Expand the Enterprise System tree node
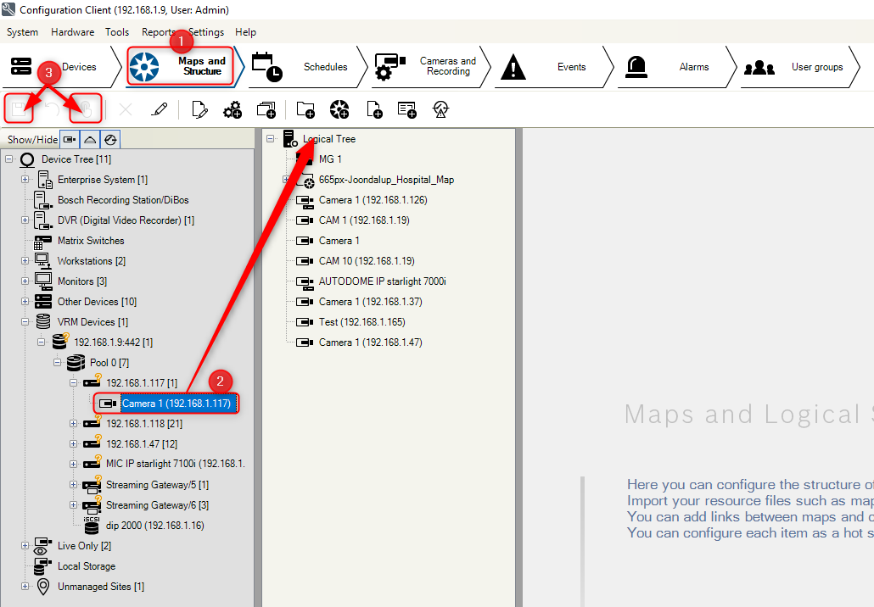The image size is (874, 607). click(x=25, y=180)
